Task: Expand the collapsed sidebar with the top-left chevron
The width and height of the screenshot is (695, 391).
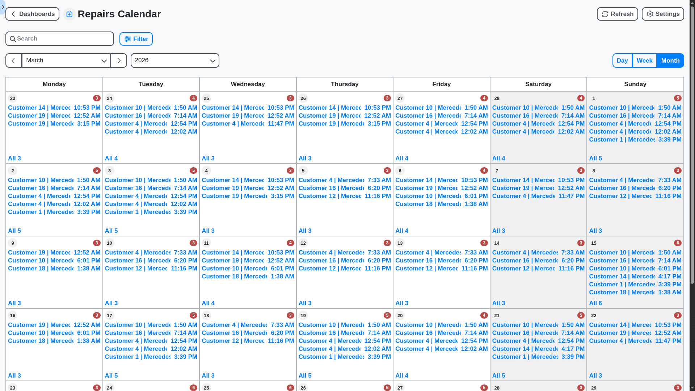Action: (x=3, y=7)
